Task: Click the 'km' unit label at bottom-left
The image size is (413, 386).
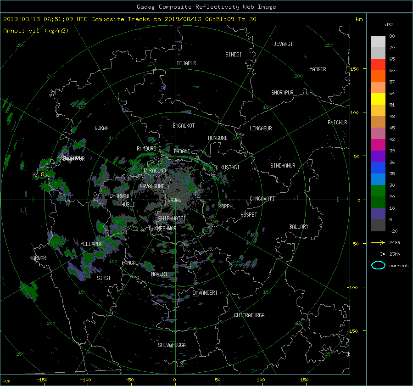Action: pos(6,381)
